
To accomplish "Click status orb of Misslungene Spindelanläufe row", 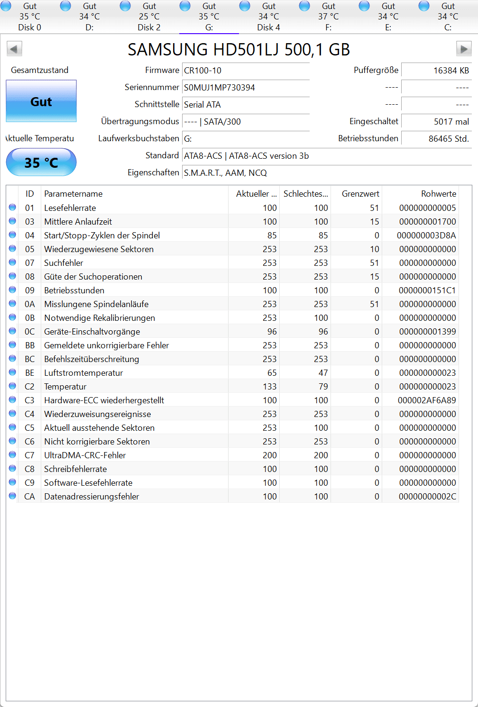I will (12, 303).
